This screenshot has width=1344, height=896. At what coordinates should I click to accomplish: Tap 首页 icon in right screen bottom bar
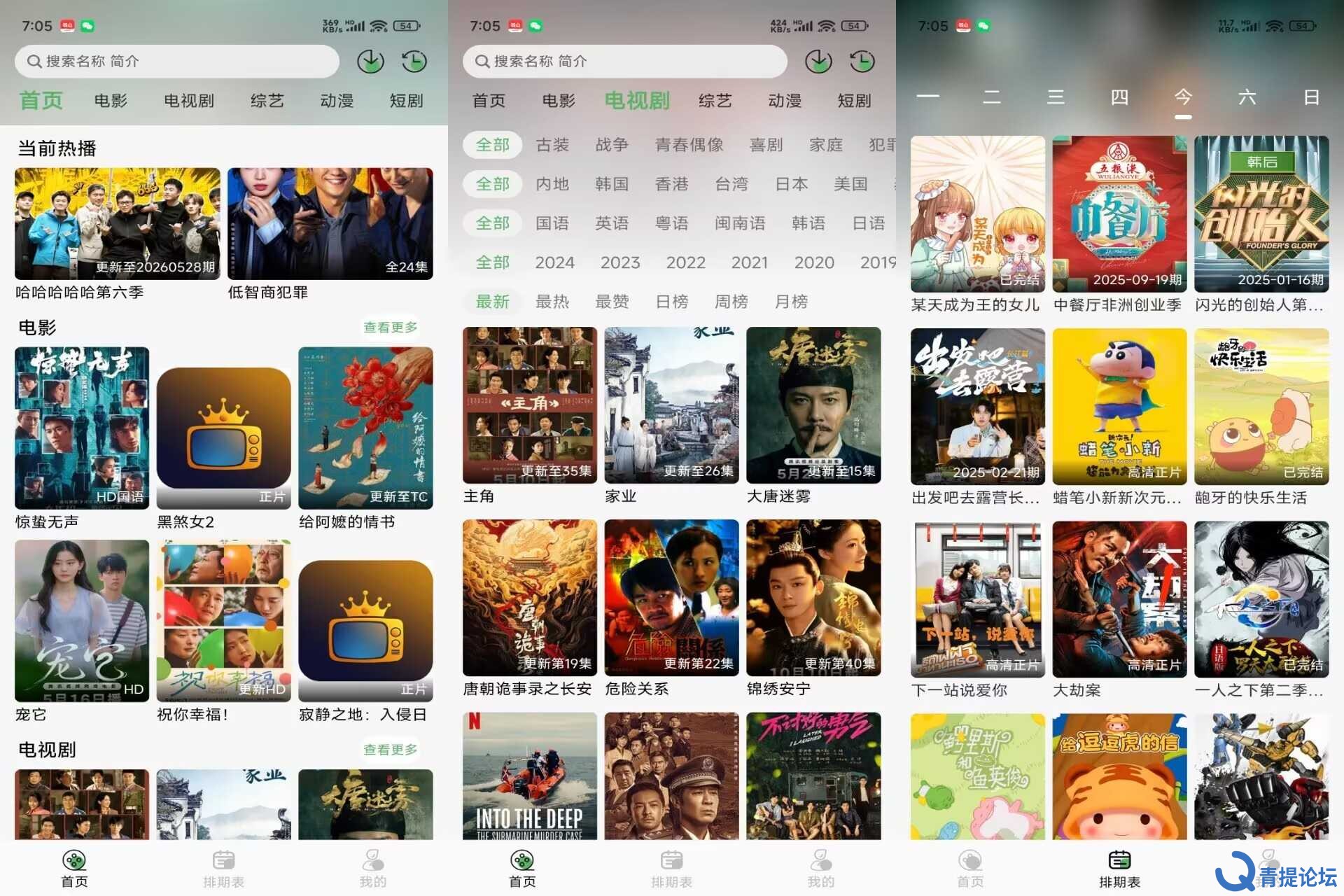point(970,860)
